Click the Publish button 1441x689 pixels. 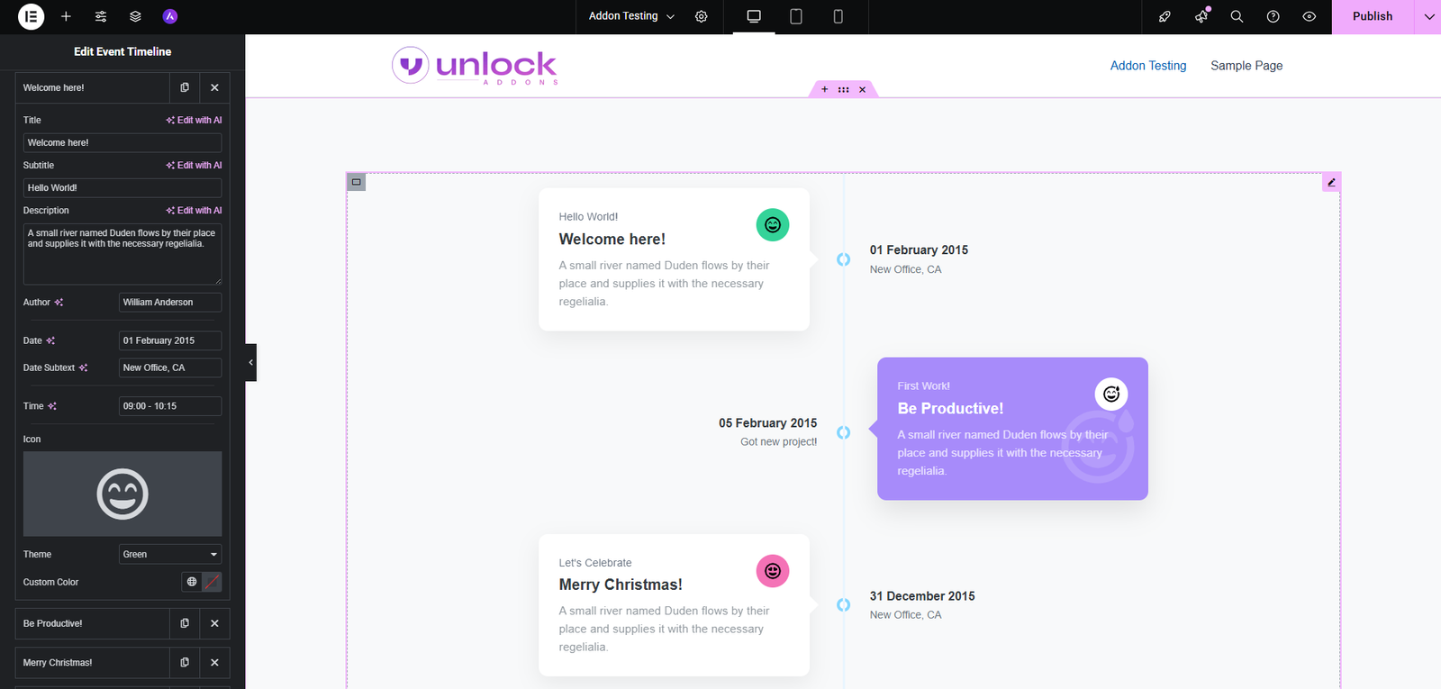(1372, 16)
